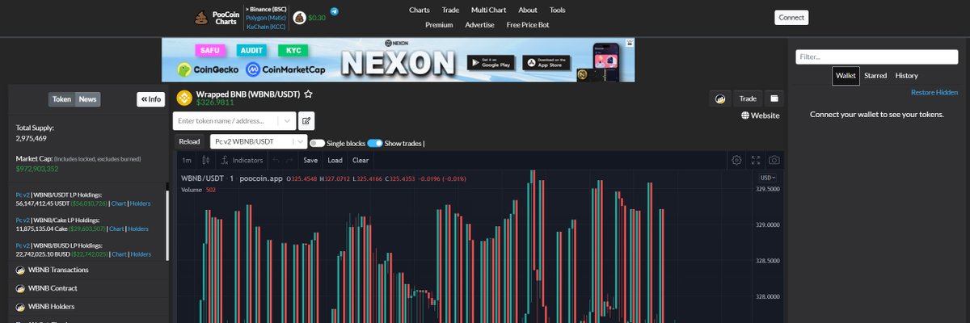Image resolution: width=970 pixels, height=323 pixels.
Task: Click the WBNB token logo icon
Action: (x=183, y=98)
